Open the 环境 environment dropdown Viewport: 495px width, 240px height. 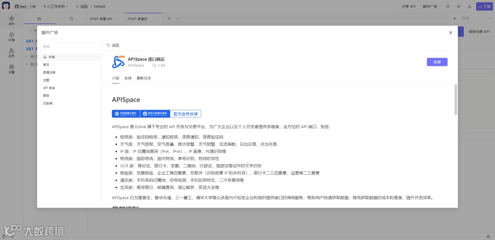(476, 19)
